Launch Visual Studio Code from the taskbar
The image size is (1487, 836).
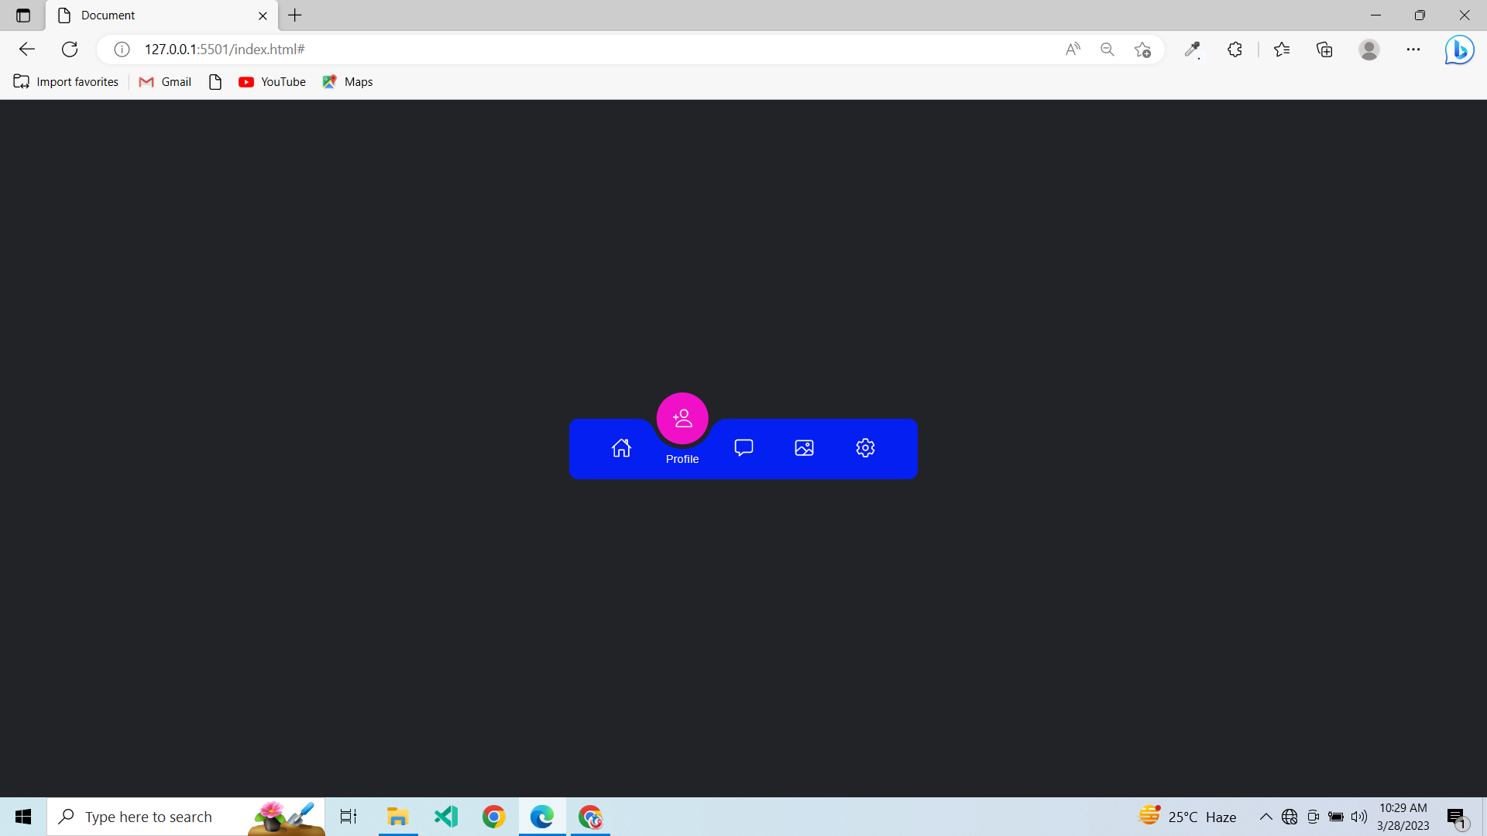tap(445, 817)
